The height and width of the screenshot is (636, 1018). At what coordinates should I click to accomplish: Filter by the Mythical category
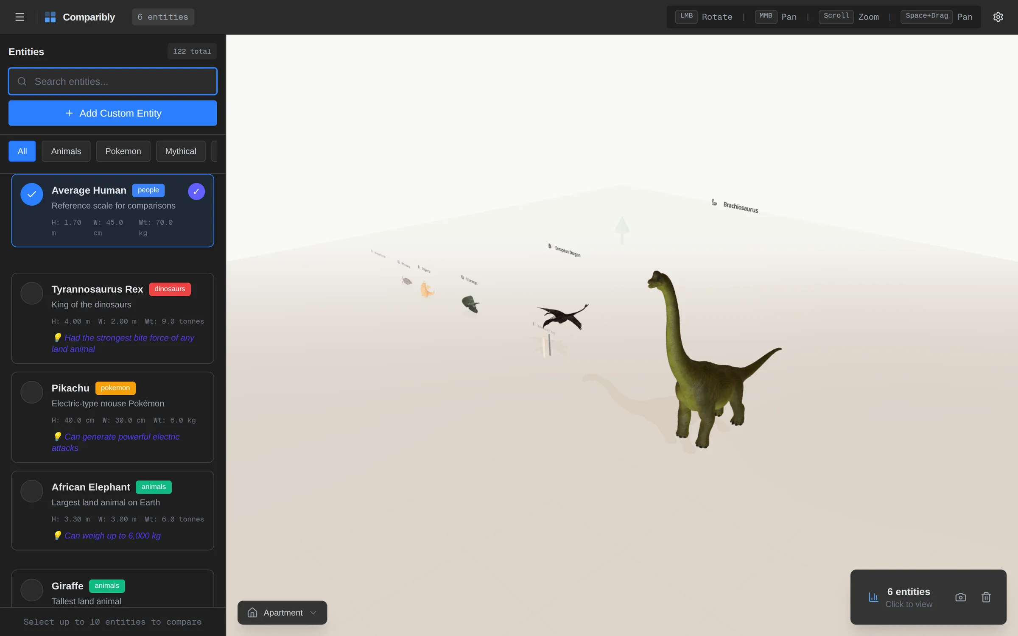[181, 151]
